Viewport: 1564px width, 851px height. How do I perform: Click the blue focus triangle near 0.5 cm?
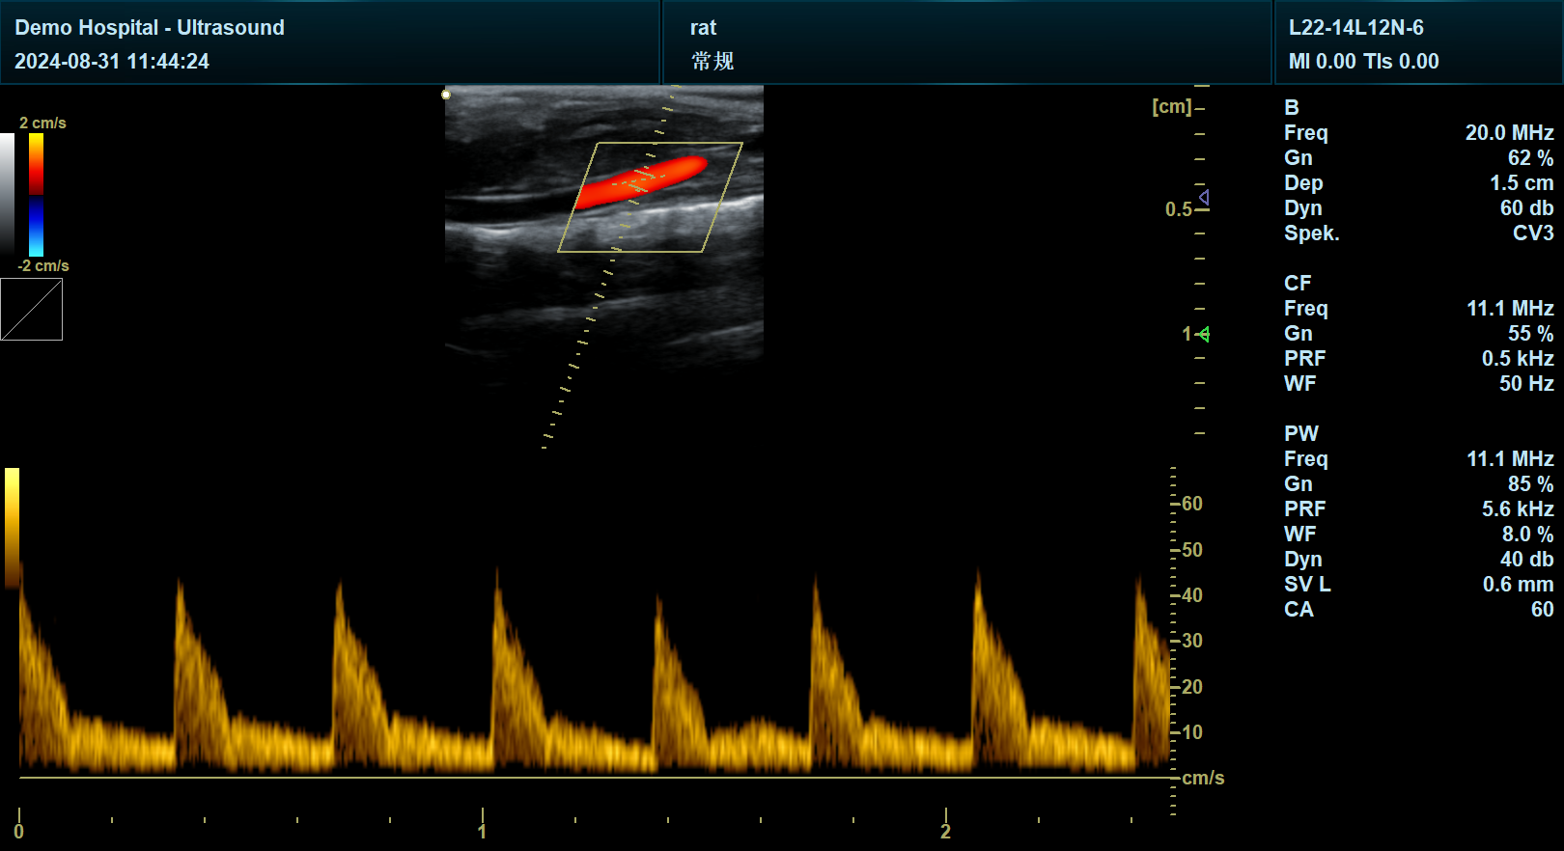pyautogui.click(x=1204, y=198)
